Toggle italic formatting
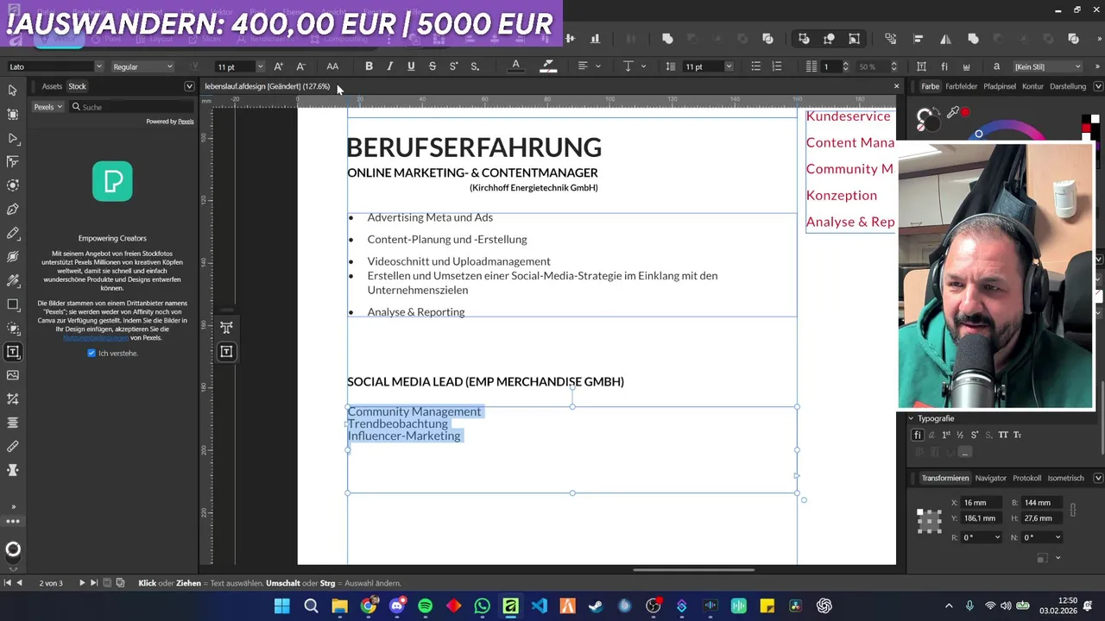Image resolution: width=1105 pixels, height=621 pixels. pyautogui.click(x=389, y=66)
